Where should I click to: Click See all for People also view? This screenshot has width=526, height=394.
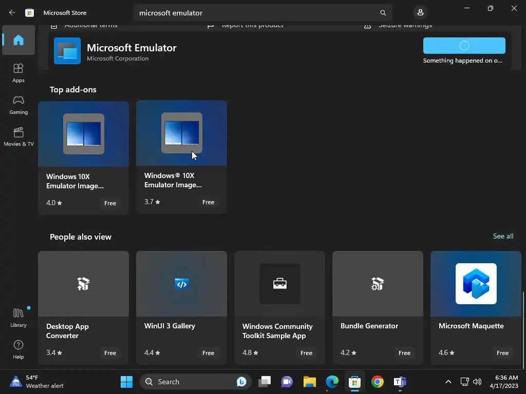[503, 236]
